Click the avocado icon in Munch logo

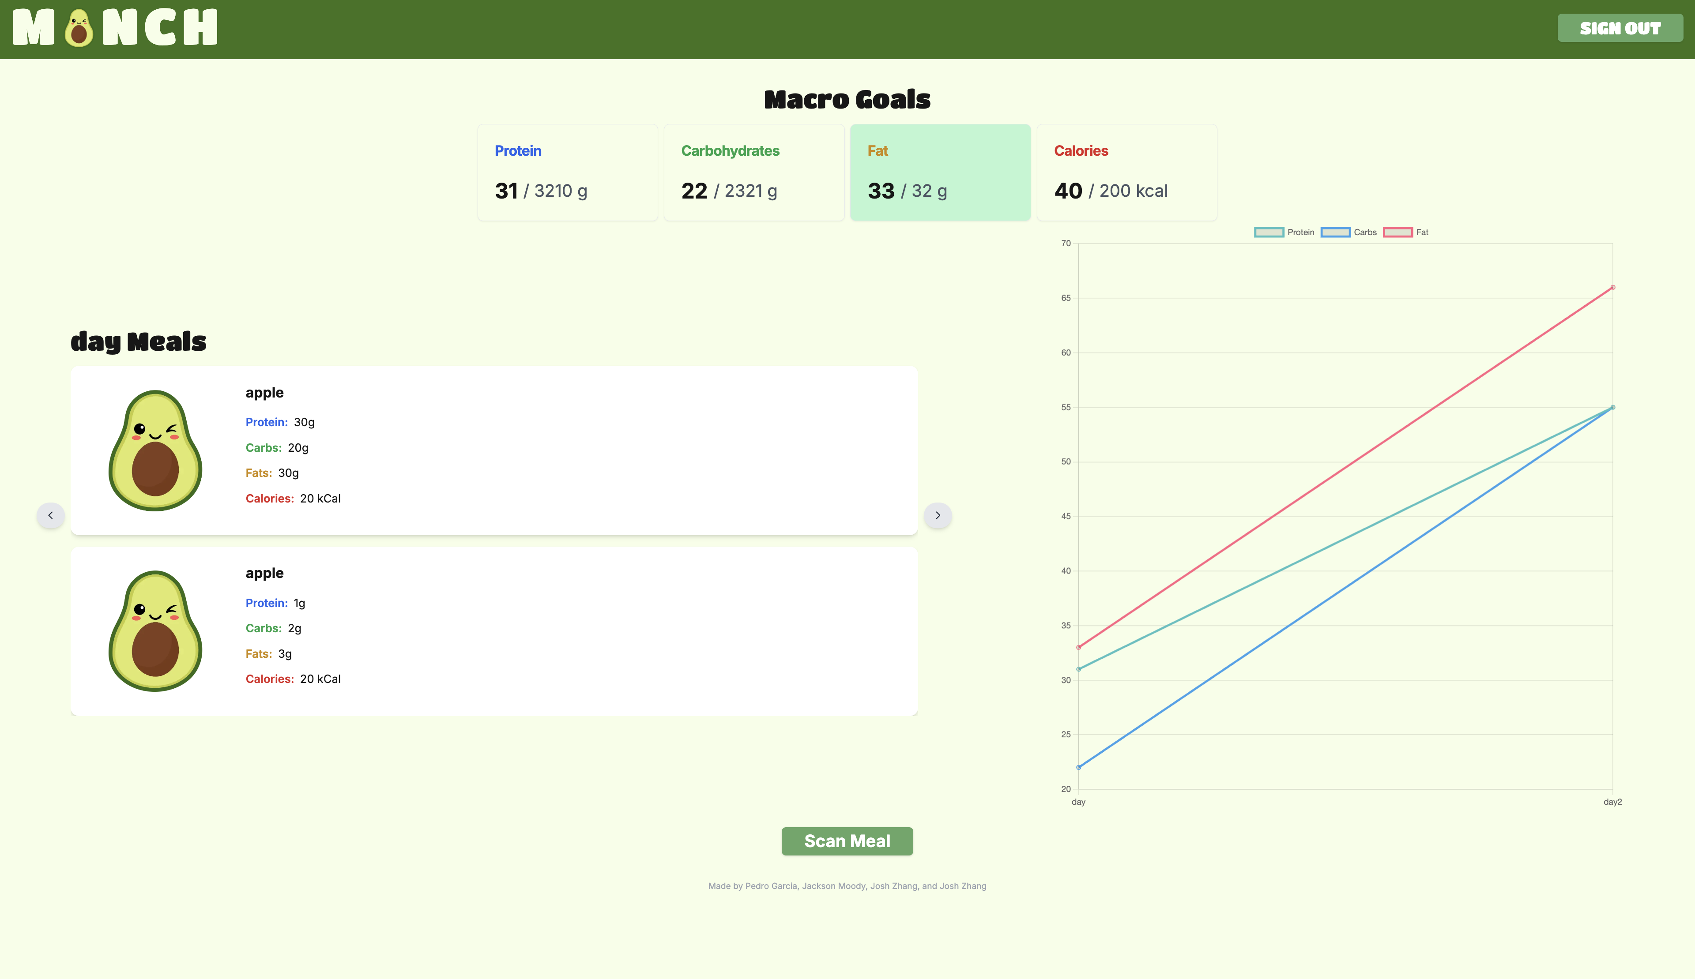(x=79, y=28)
